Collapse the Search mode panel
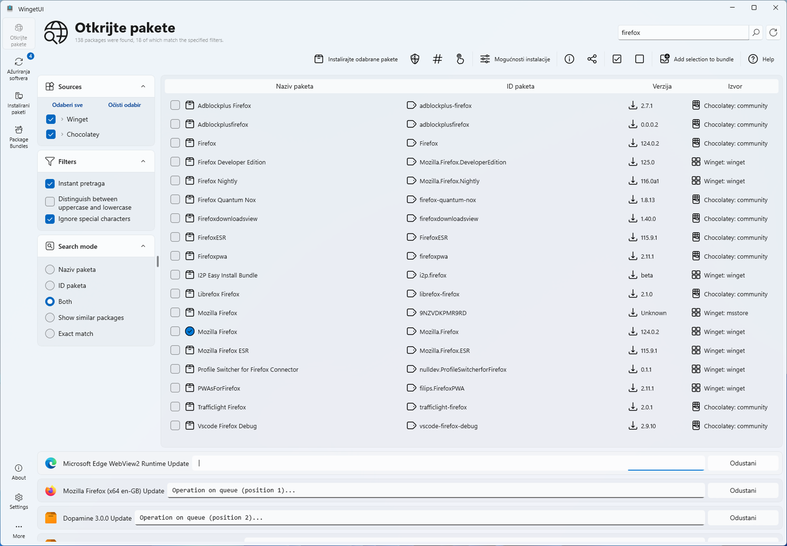Screen dimensions: 787x546 coord(143,246)
